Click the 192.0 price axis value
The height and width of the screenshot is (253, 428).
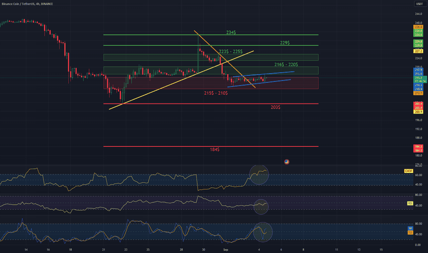[418, 129]
